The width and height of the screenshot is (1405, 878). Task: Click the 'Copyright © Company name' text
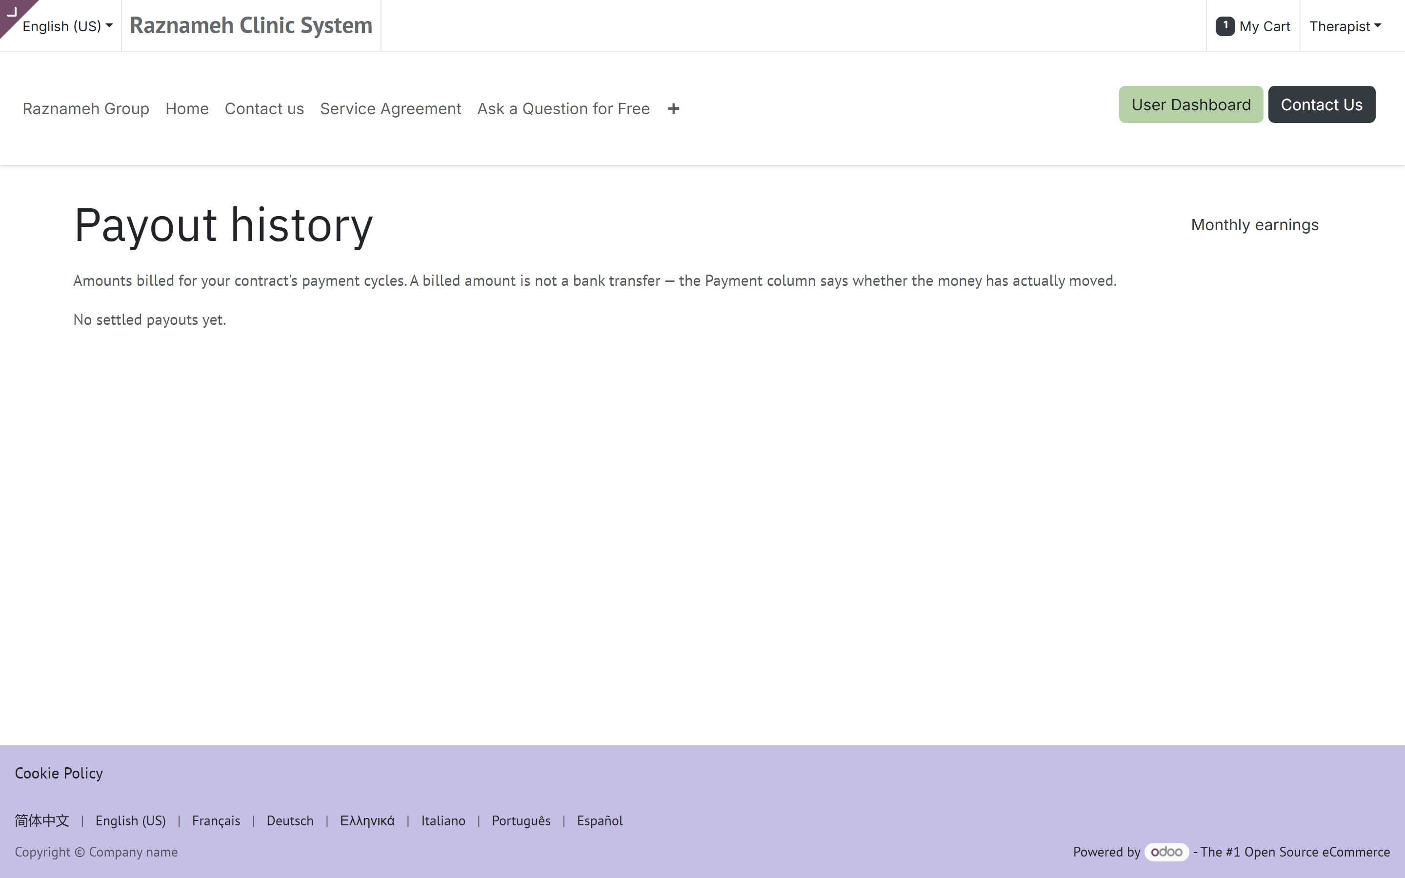[97, 852]
